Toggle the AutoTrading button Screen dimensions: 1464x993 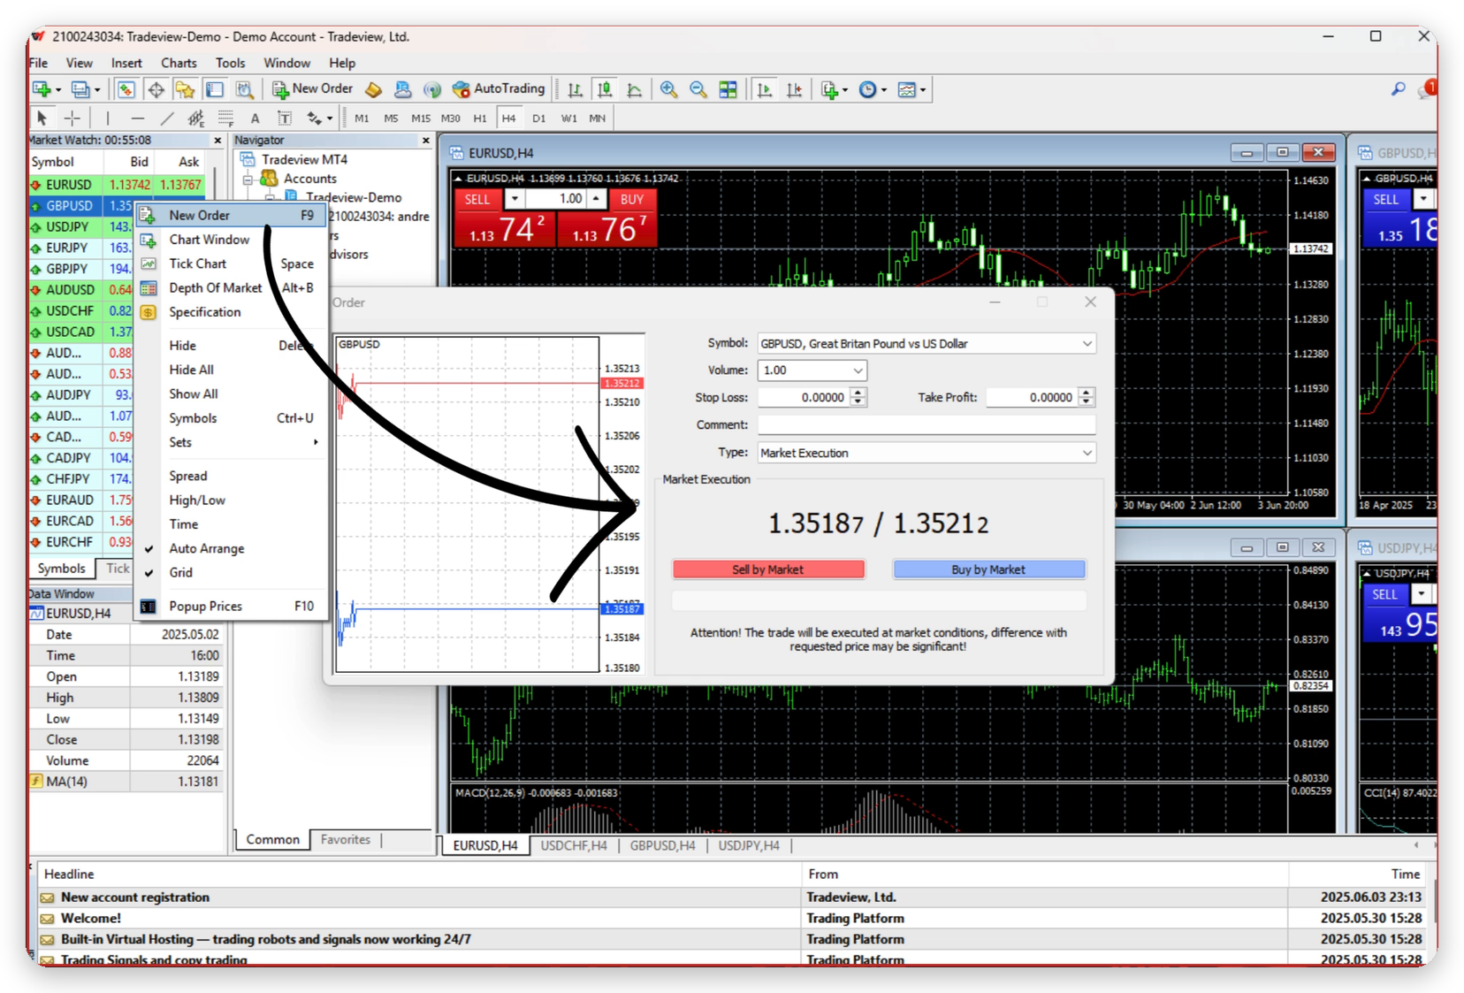pyautogui.click(x=499, y=88)
